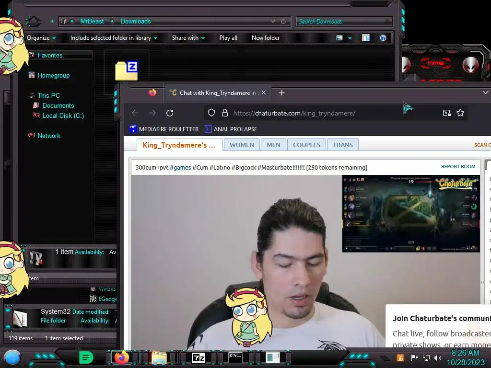Click the 8Gadge item in background window

click(104, 299)
